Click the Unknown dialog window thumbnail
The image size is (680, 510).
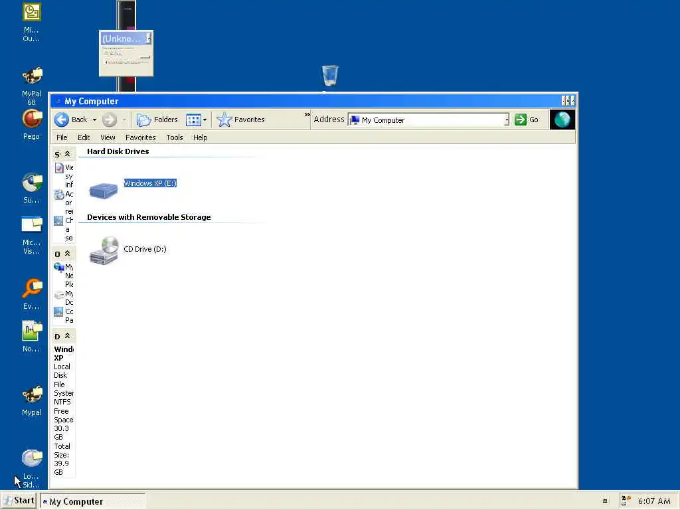pyautogui.click(x=126, y=53)
